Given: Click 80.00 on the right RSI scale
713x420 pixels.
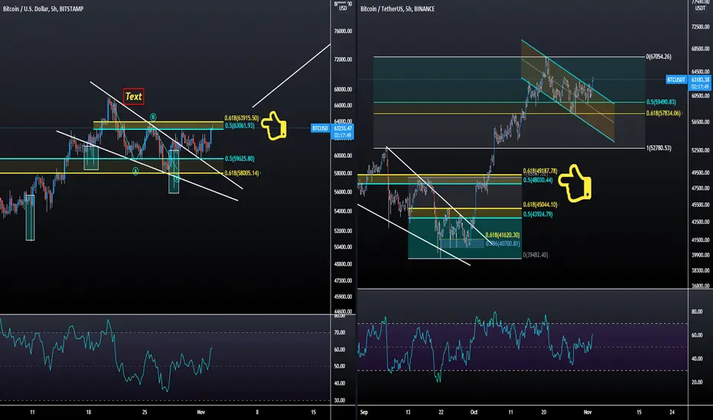Looking at the screenshot, I should [x=697, y=312].
